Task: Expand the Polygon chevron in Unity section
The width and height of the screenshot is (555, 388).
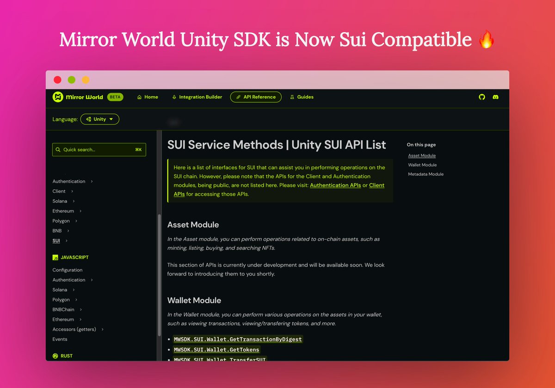Action: (76, 221)
